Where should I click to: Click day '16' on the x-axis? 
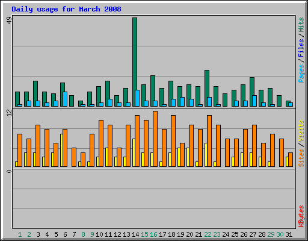click(153, 234)
